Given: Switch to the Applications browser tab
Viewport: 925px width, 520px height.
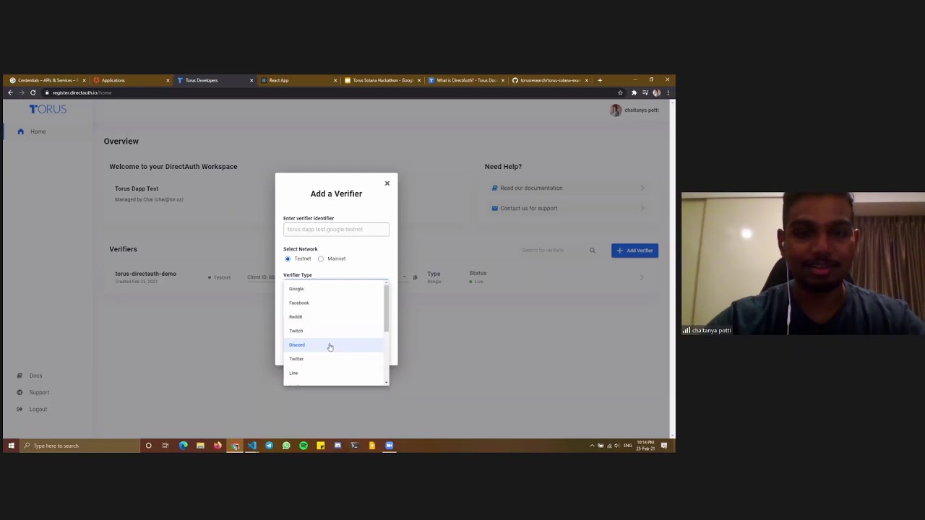Looking at the screenshot, I should [131, 80].
